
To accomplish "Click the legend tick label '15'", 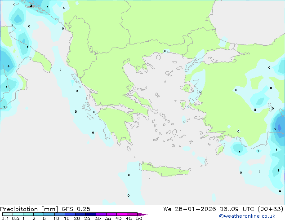I will click(67, 218).
